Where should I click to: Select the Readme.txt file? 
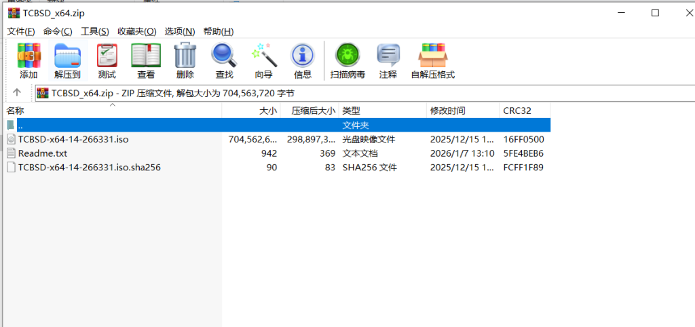point(42,153)
